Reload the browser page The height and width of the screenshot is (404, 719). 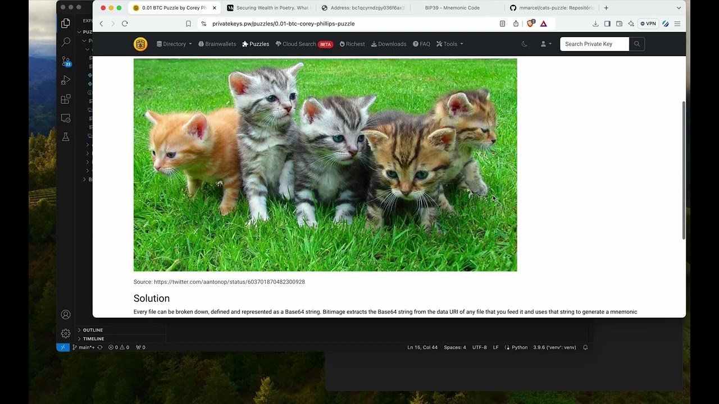125,24
